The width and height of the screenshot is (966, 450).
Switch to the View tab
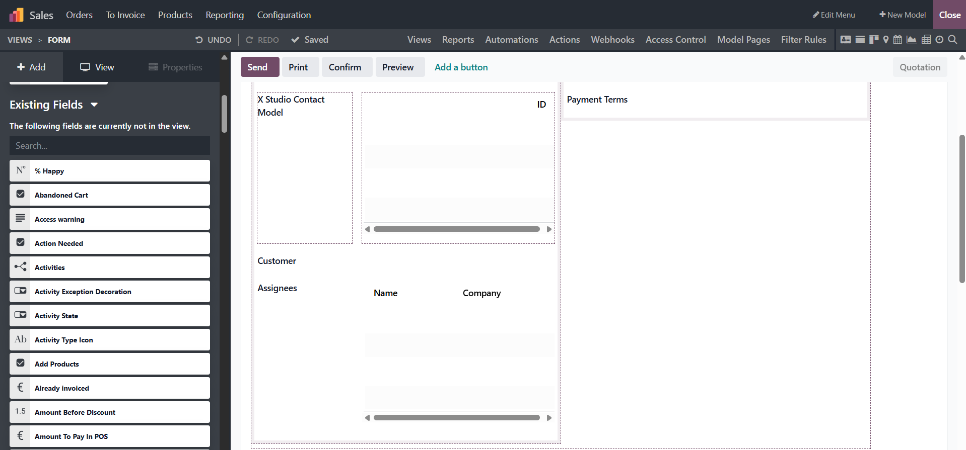(97, 67)
